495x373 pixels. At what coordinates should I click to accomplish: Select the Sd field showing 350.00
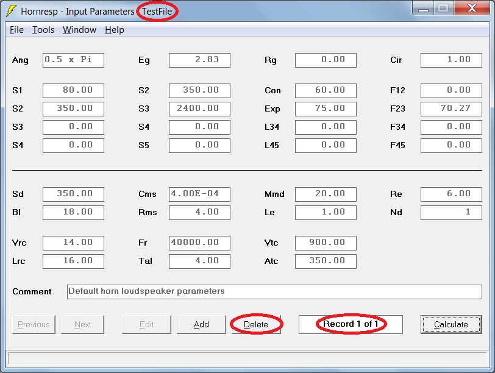tap(73, 194)
